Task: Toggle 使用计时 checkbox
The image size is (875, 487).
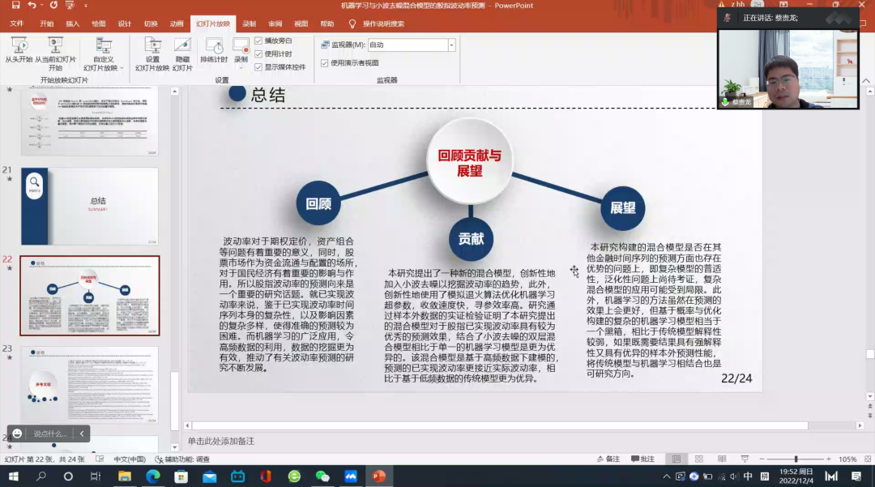Action: click(x=258, y=53)
